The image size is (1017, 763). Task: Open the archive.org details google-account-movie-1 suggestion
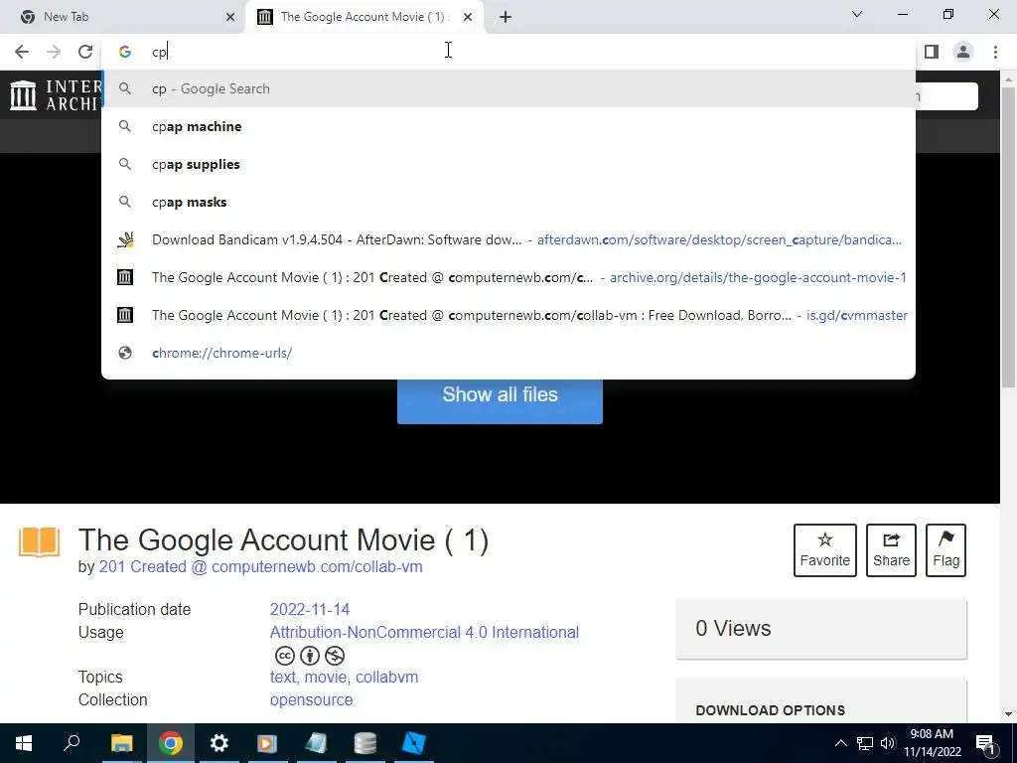pos(508,277)
